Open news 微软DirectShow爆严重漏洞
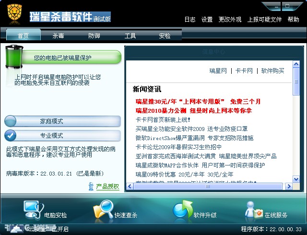 194,138
